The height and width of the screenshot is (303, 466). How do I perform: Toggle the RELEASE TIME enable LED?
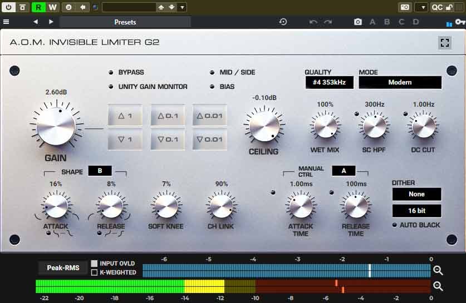332,192
